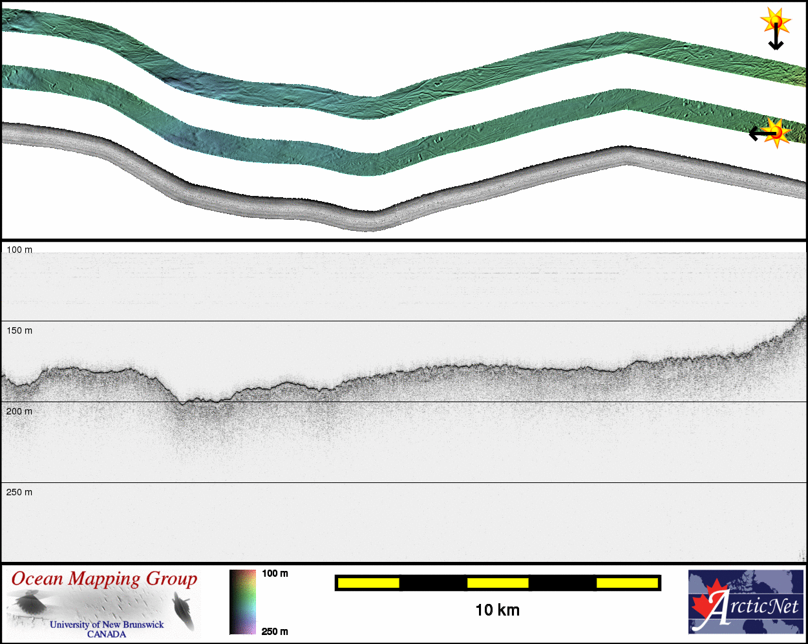Click the leftmost yellow scale bar segment
This screenshot has height=644, width=808.
coord(368,583)
